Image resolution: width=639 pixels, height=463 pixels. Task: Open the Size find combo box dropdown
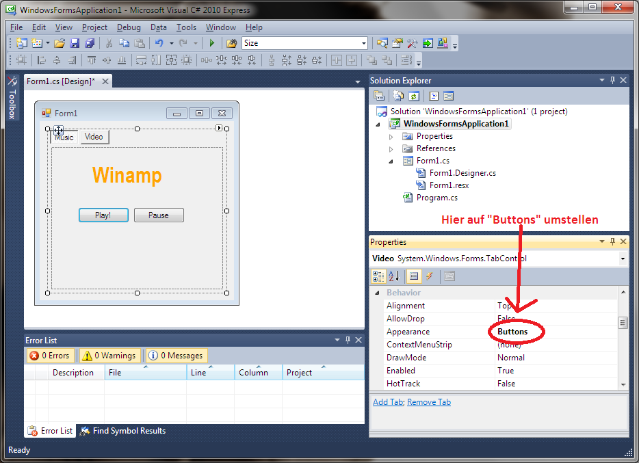click(x=363, y=43)
